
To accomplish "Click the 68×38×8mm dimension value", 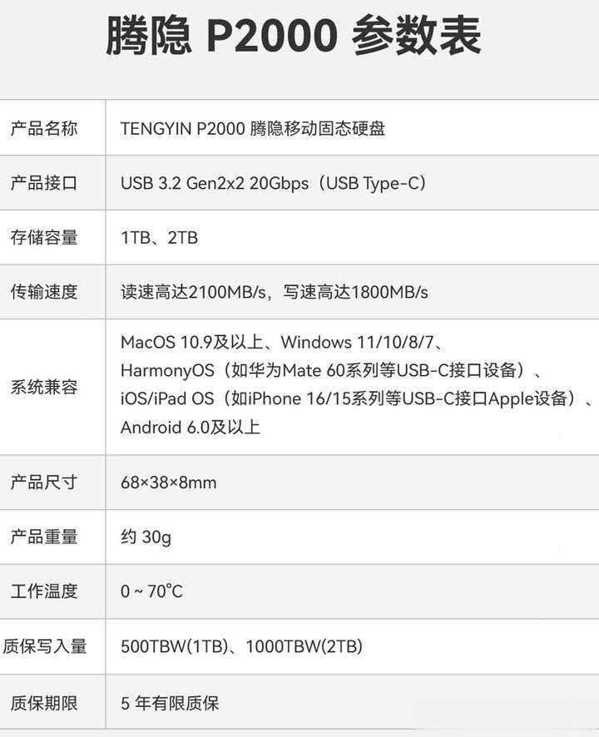I will [169, 482].
